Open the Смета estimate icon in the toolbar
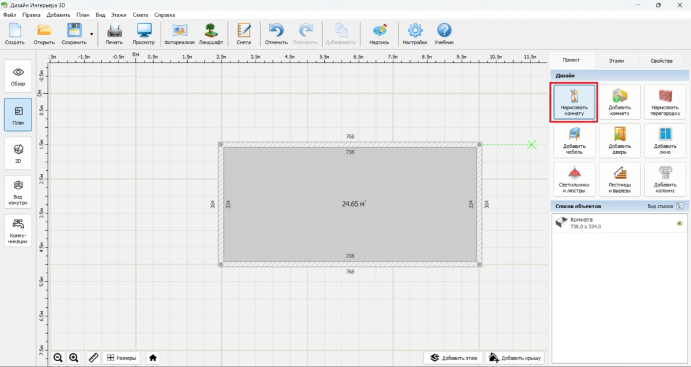 point(244,34)
